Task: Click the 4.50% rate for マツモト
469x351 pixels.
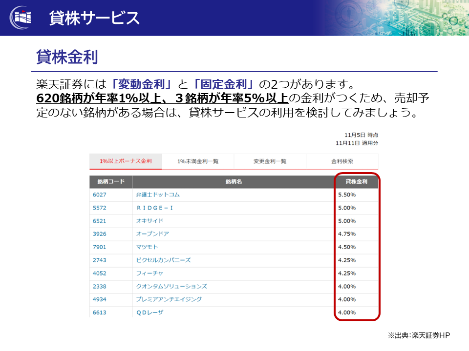Action: point(347,247)
